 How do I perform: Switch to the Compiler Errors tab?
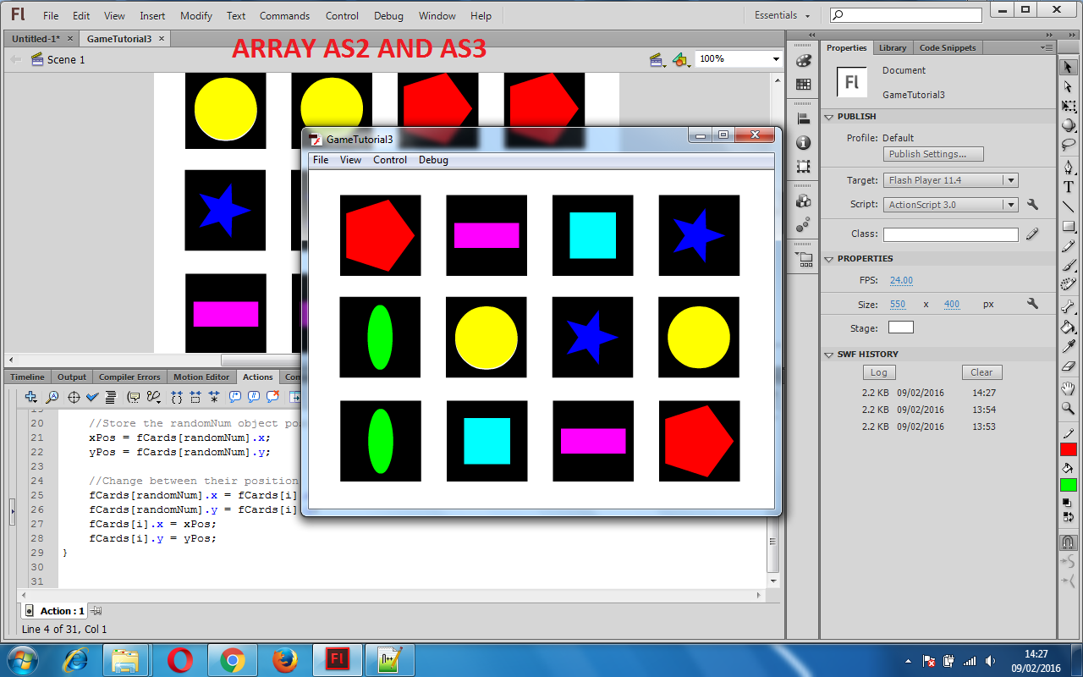pos(129,377)
